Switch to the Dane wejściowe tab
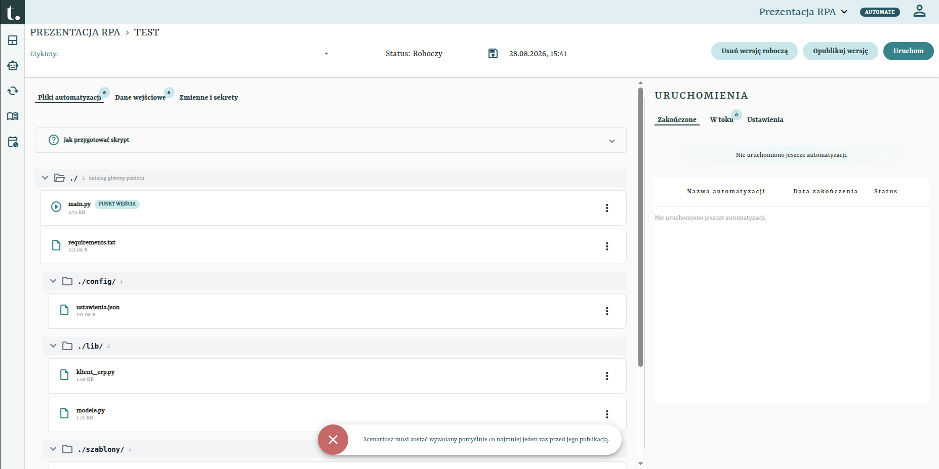939x469 pixels. click(140, 97)
